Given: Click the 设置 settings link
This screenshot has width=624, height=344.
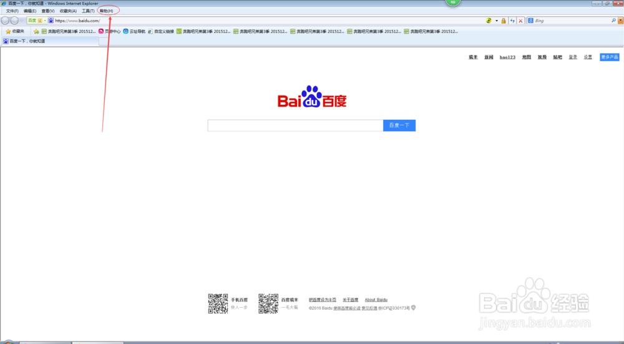Looking at the screenshot, I should point(588,57).
